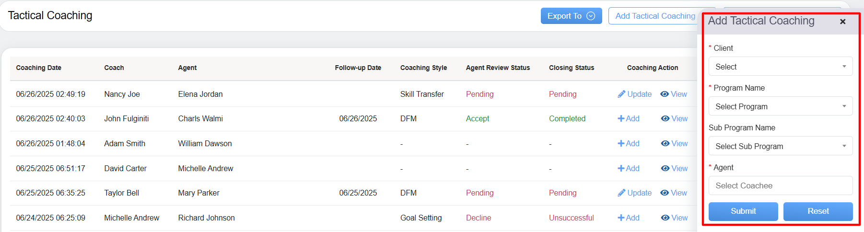Expand the Select Program dropdown
The width and height of the screenshot is (864, 232).
tap(780, 106)
